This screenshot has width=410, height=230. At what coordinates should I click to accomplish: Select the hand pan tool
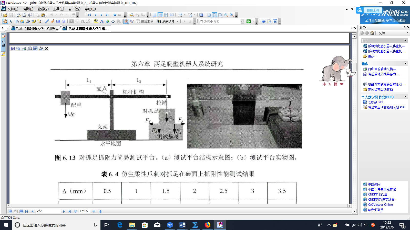[x=5, y=21]
